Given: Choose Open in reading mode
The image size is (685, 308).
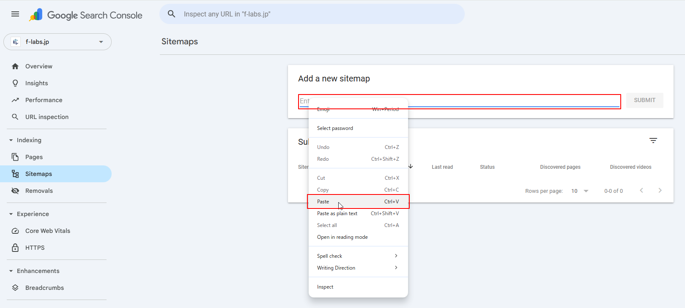Looking at the screenshot, I should tap(358, 237).
